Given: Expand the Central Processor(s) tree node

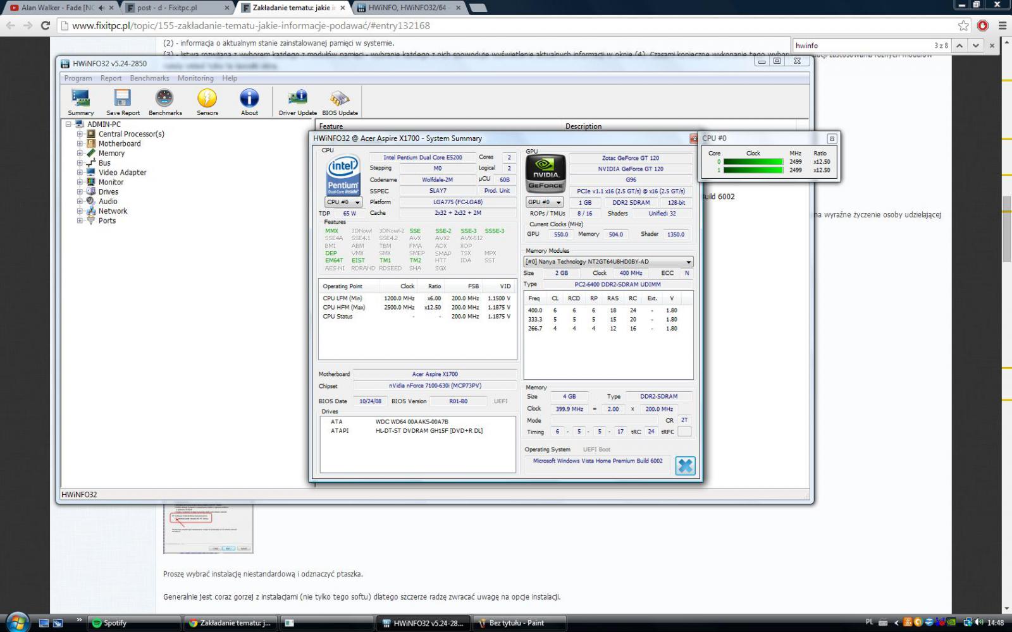Looking at the screenshot, I should [80, 134].
